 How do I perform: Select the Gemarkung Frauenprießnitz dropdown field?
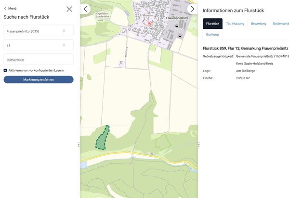coord(39,31)
